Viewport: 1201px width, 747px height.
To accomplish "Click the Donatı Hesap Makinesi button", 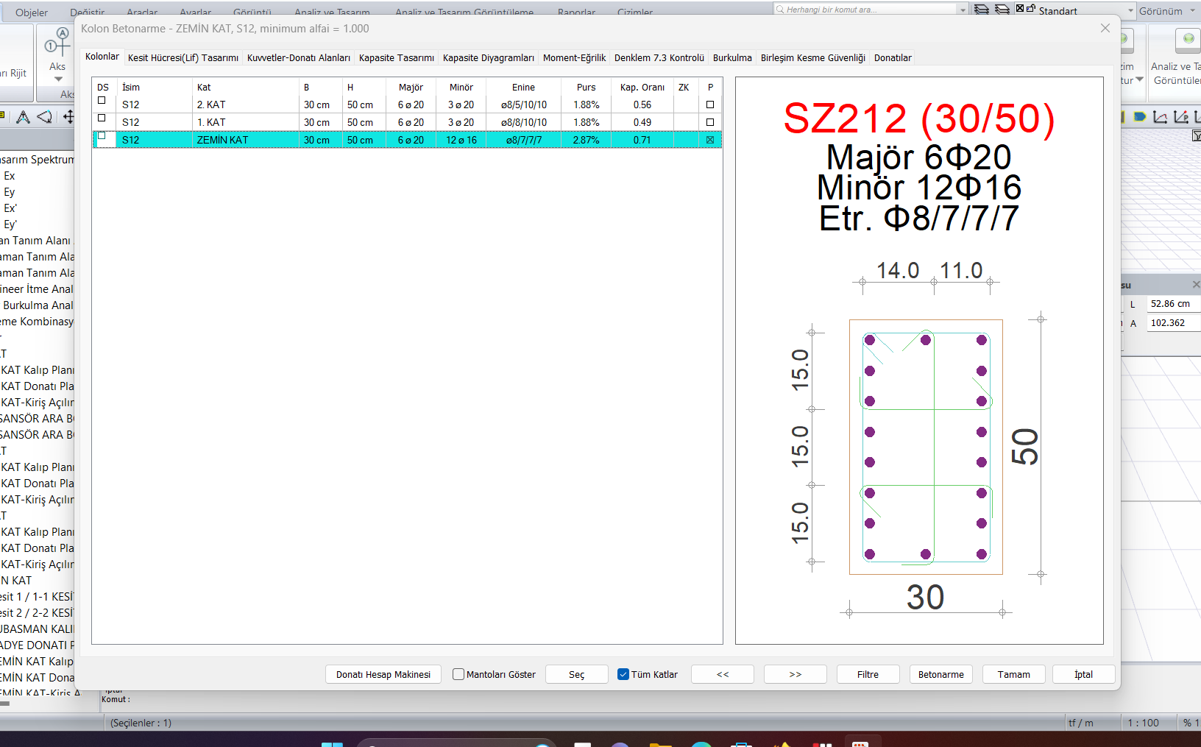I will coord(383,674).
